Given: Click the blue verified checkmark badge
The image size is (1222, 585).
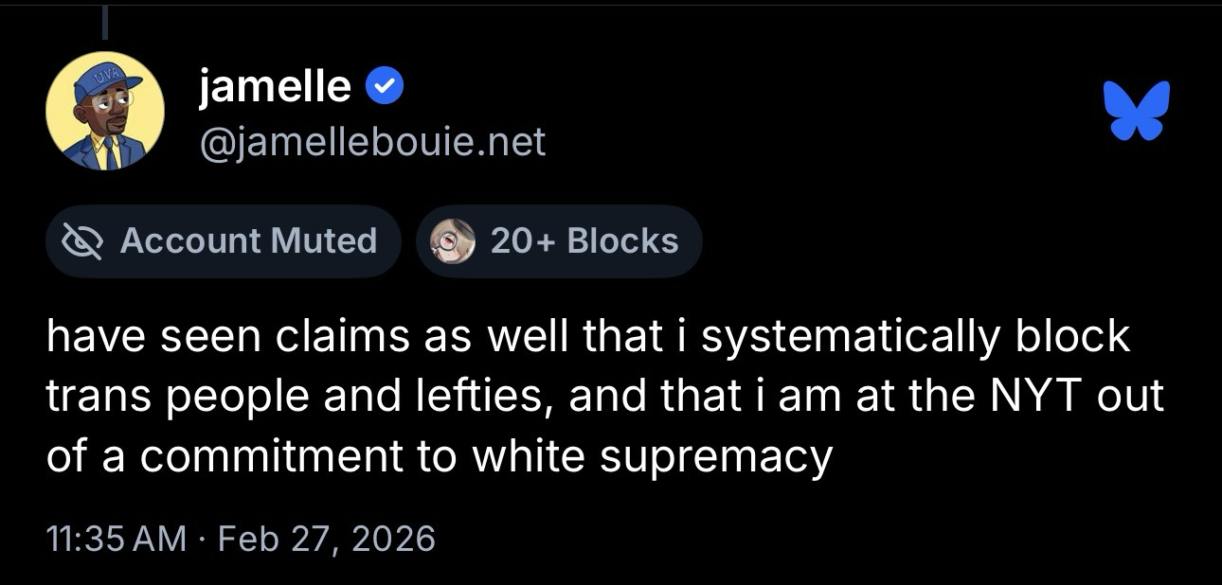Looking at the screenshot, I should 386,87.
